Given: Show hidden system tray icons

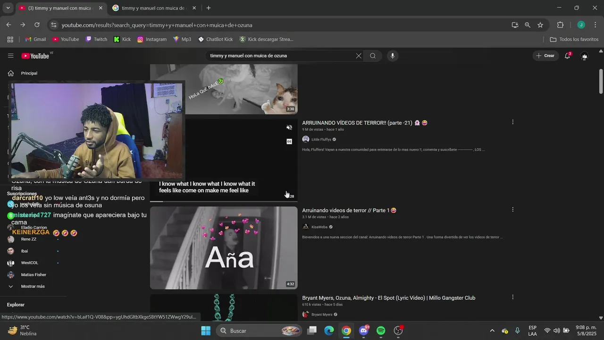Looking at the screenshot, I should [492, 331].
